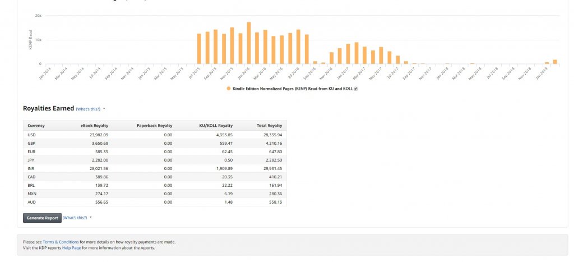
Task: Uncheck the KENP Read legend checkbox
Action: (356, 89)
